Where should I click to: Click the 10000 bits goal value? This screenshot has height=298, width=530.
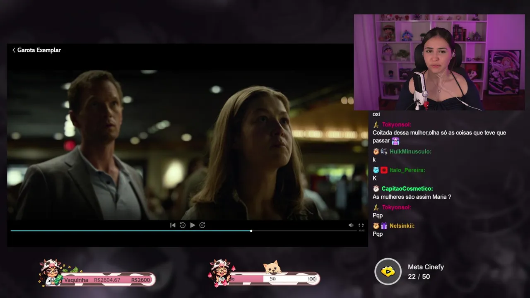pyautogui.click(x=311, y=279)
